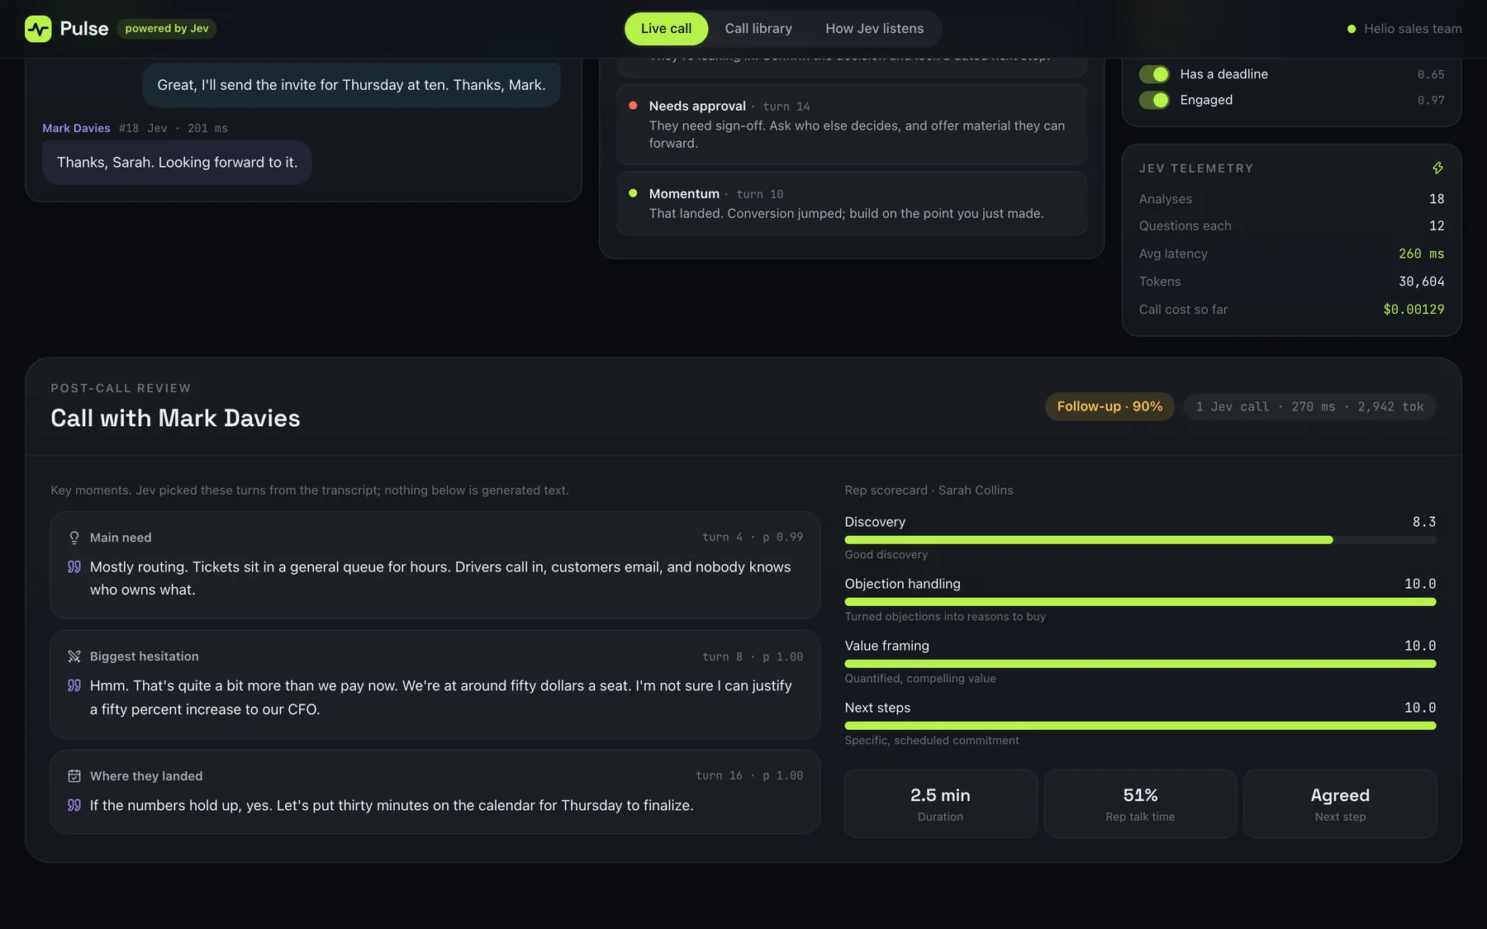Click the Follow-up · 90% badge

(1109, 406)
